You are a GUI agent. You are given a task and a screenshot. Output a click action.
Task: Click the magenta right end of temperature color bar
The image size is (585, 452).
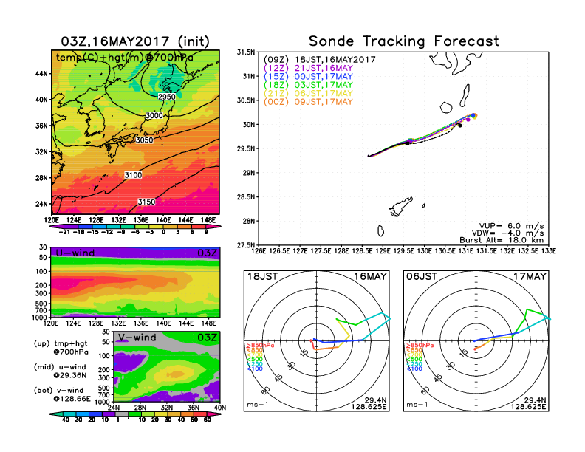(x=213, y=227)
